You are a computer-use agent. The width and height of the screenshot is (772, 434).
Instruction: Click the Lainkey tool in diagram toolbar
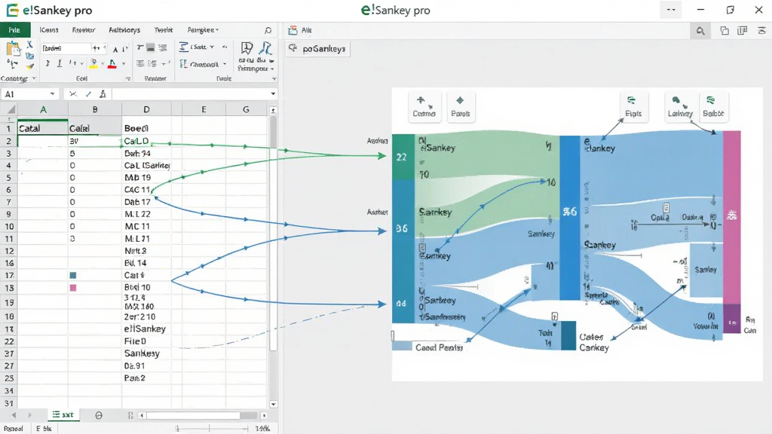(x=680, y=105)
